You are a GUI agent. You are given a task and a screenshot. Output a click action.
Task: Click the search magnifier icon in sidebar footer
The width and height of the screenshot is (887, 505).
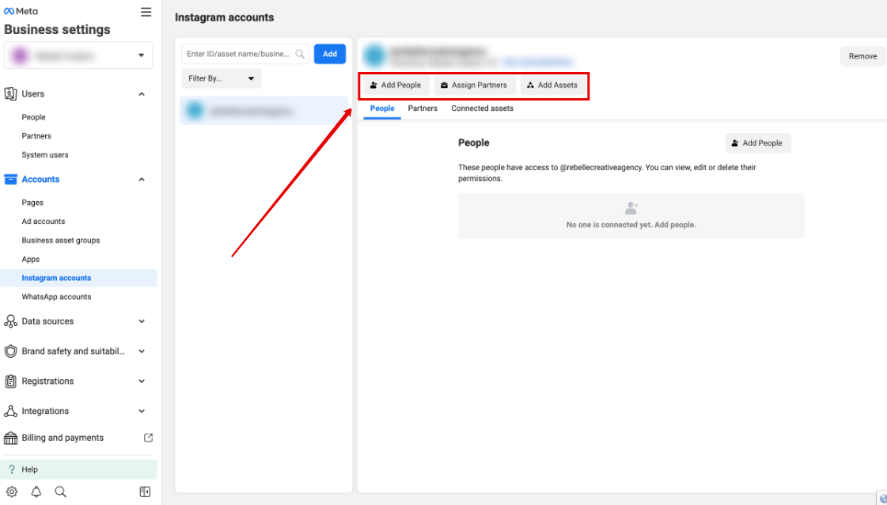point(60,492)
